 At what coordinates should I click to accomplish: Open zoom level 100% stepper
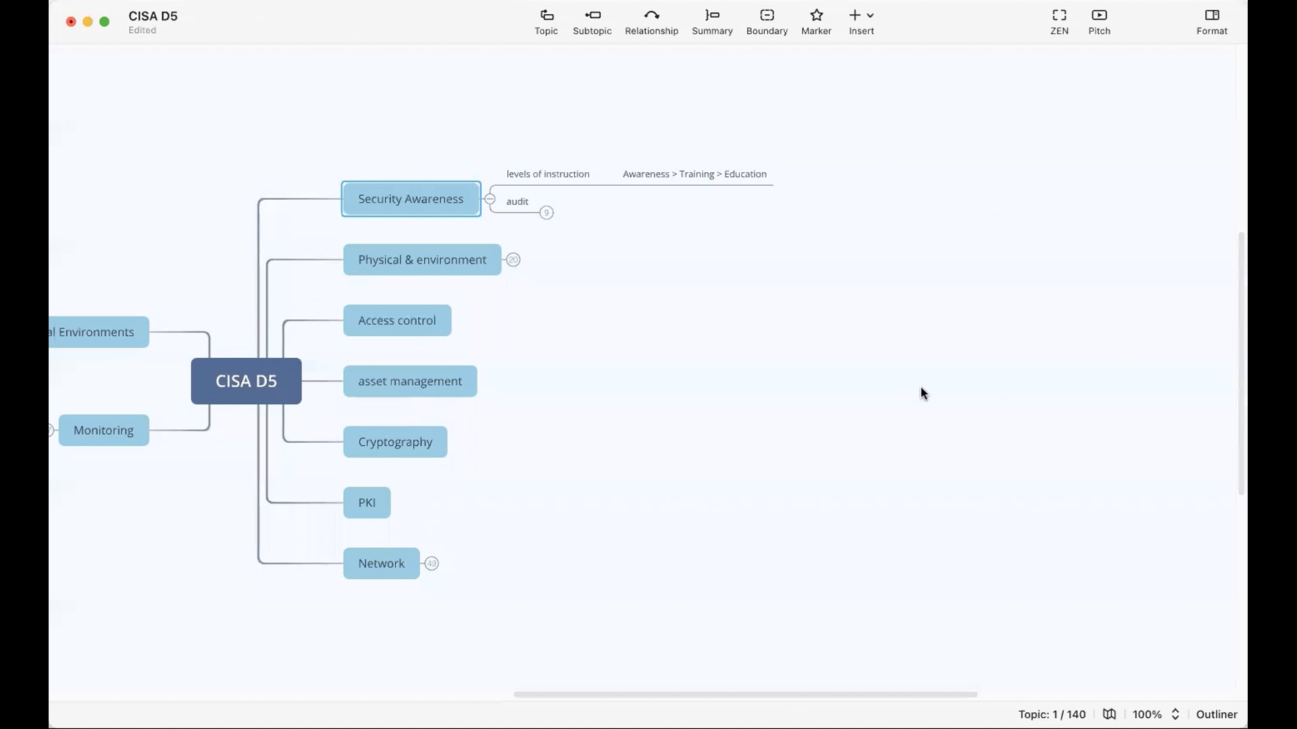[1175, 714]
